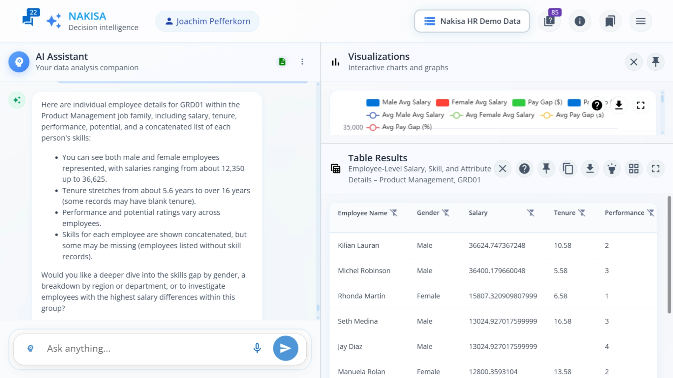The image size is (673, 378).
Task: Expand Table Results to fullscreen
Action: (656, 169)
